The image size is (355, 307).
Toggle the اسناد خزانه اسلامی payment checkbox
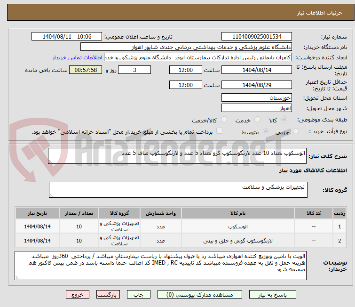click(x=219, y=131)
